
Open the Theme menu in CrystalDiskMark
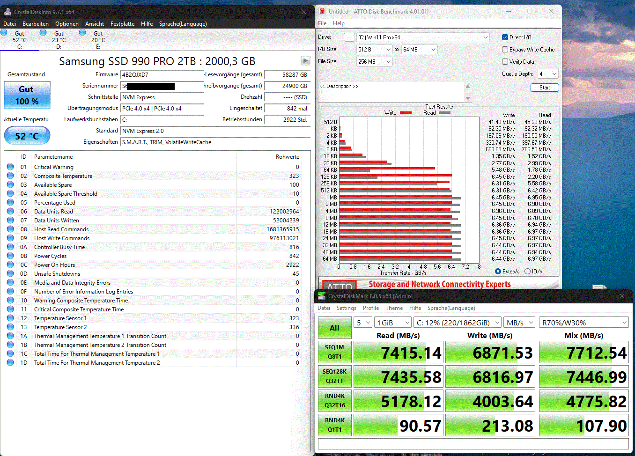(x=394, y=308)
